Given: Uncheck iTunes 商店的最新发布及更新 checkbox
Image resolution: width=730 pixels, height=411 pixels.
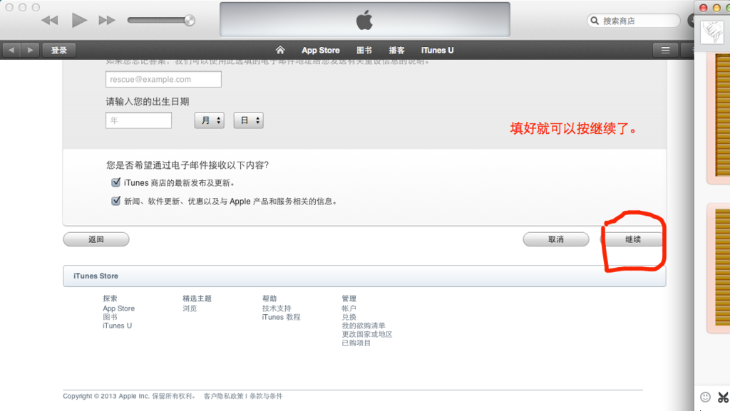Looking at the screenshot, I should pyautogui.click(x=116, y=182).
